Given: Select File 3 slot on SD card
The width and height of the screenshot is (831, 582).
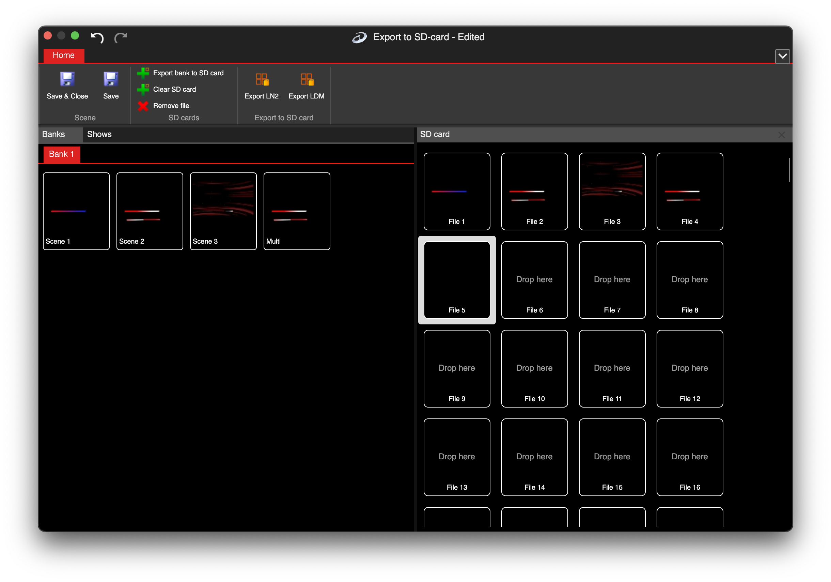Looking at the screenshot, I should (x=612, y=192).
